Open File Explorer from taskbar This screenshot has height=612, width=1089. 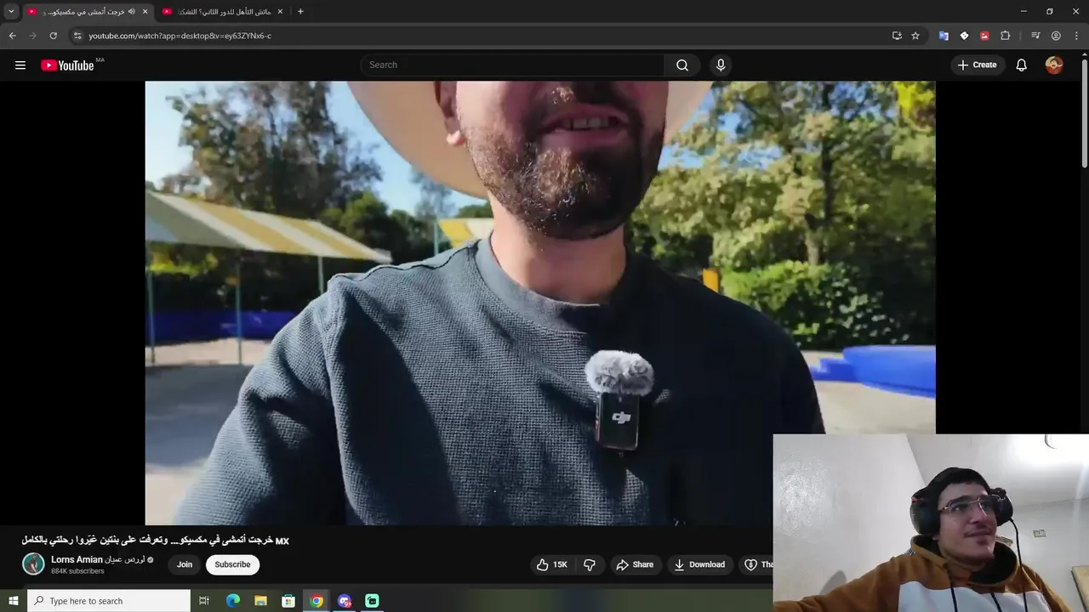point(261,601)
